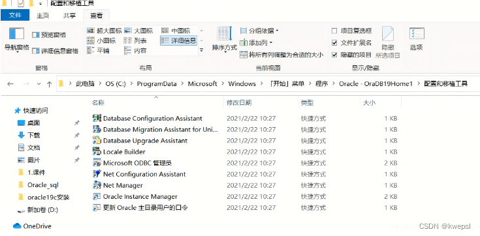Screen dimensions: 480x236
Task: Select the Net Configuration Assistant icon
Action: (x=97, y=174)
